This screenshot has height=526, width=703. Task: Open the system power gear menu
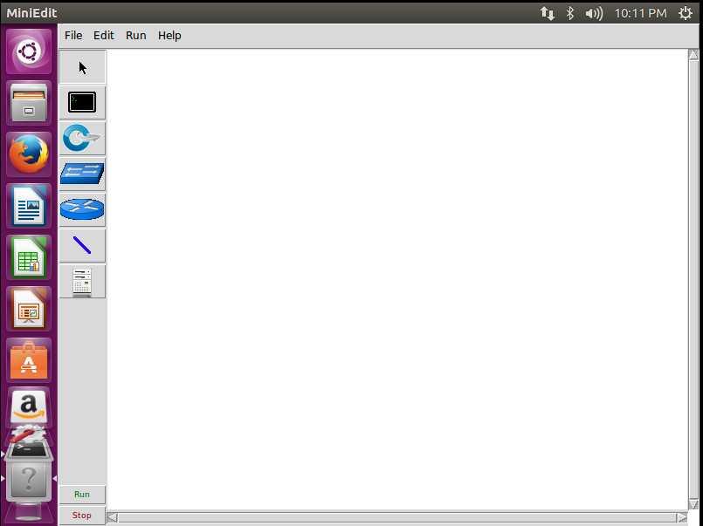[x=685, y=13]
